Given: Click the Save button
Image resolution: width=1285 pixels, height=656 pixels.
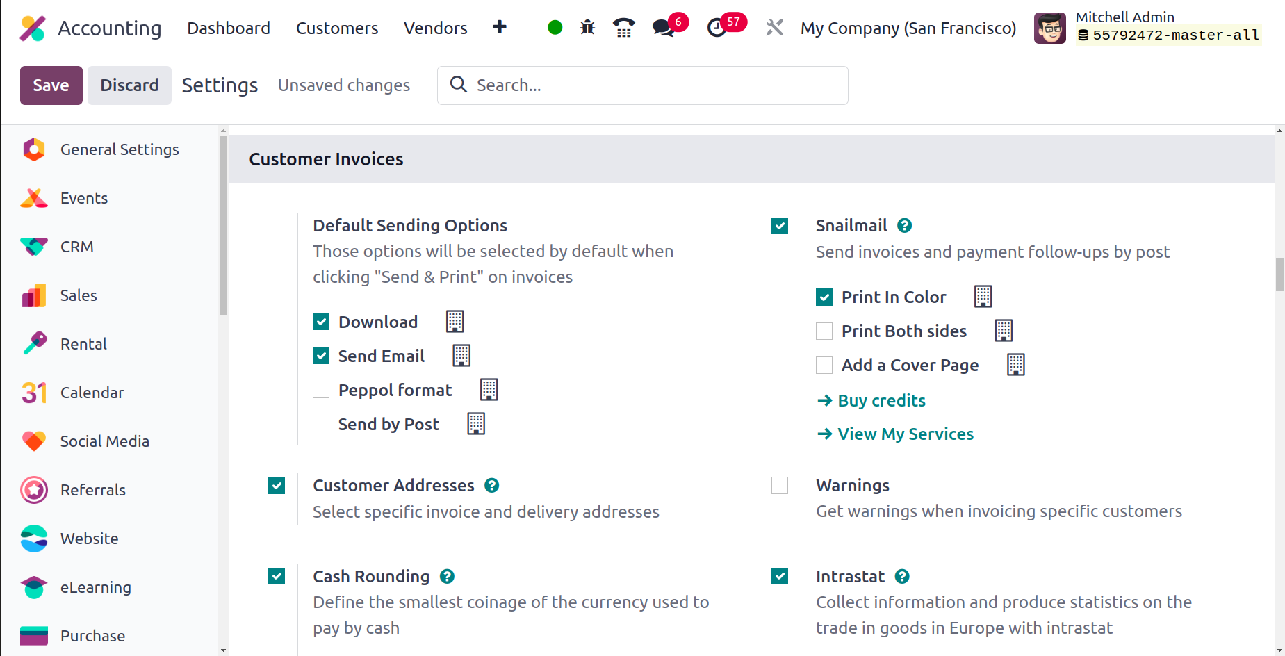Looking at the screenshot, I should tap(51, 85).
